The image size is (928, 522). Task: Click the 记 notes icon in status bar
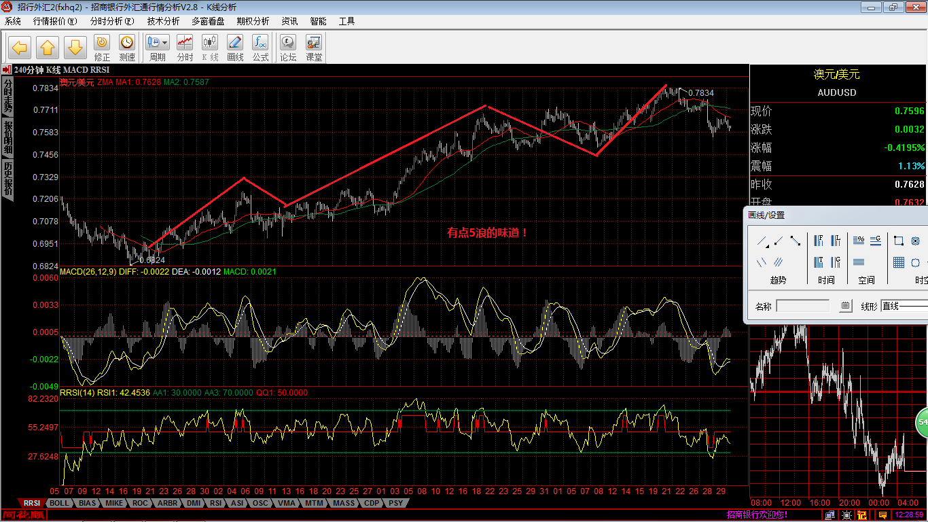pyautogui.click(x=862, y=515)
